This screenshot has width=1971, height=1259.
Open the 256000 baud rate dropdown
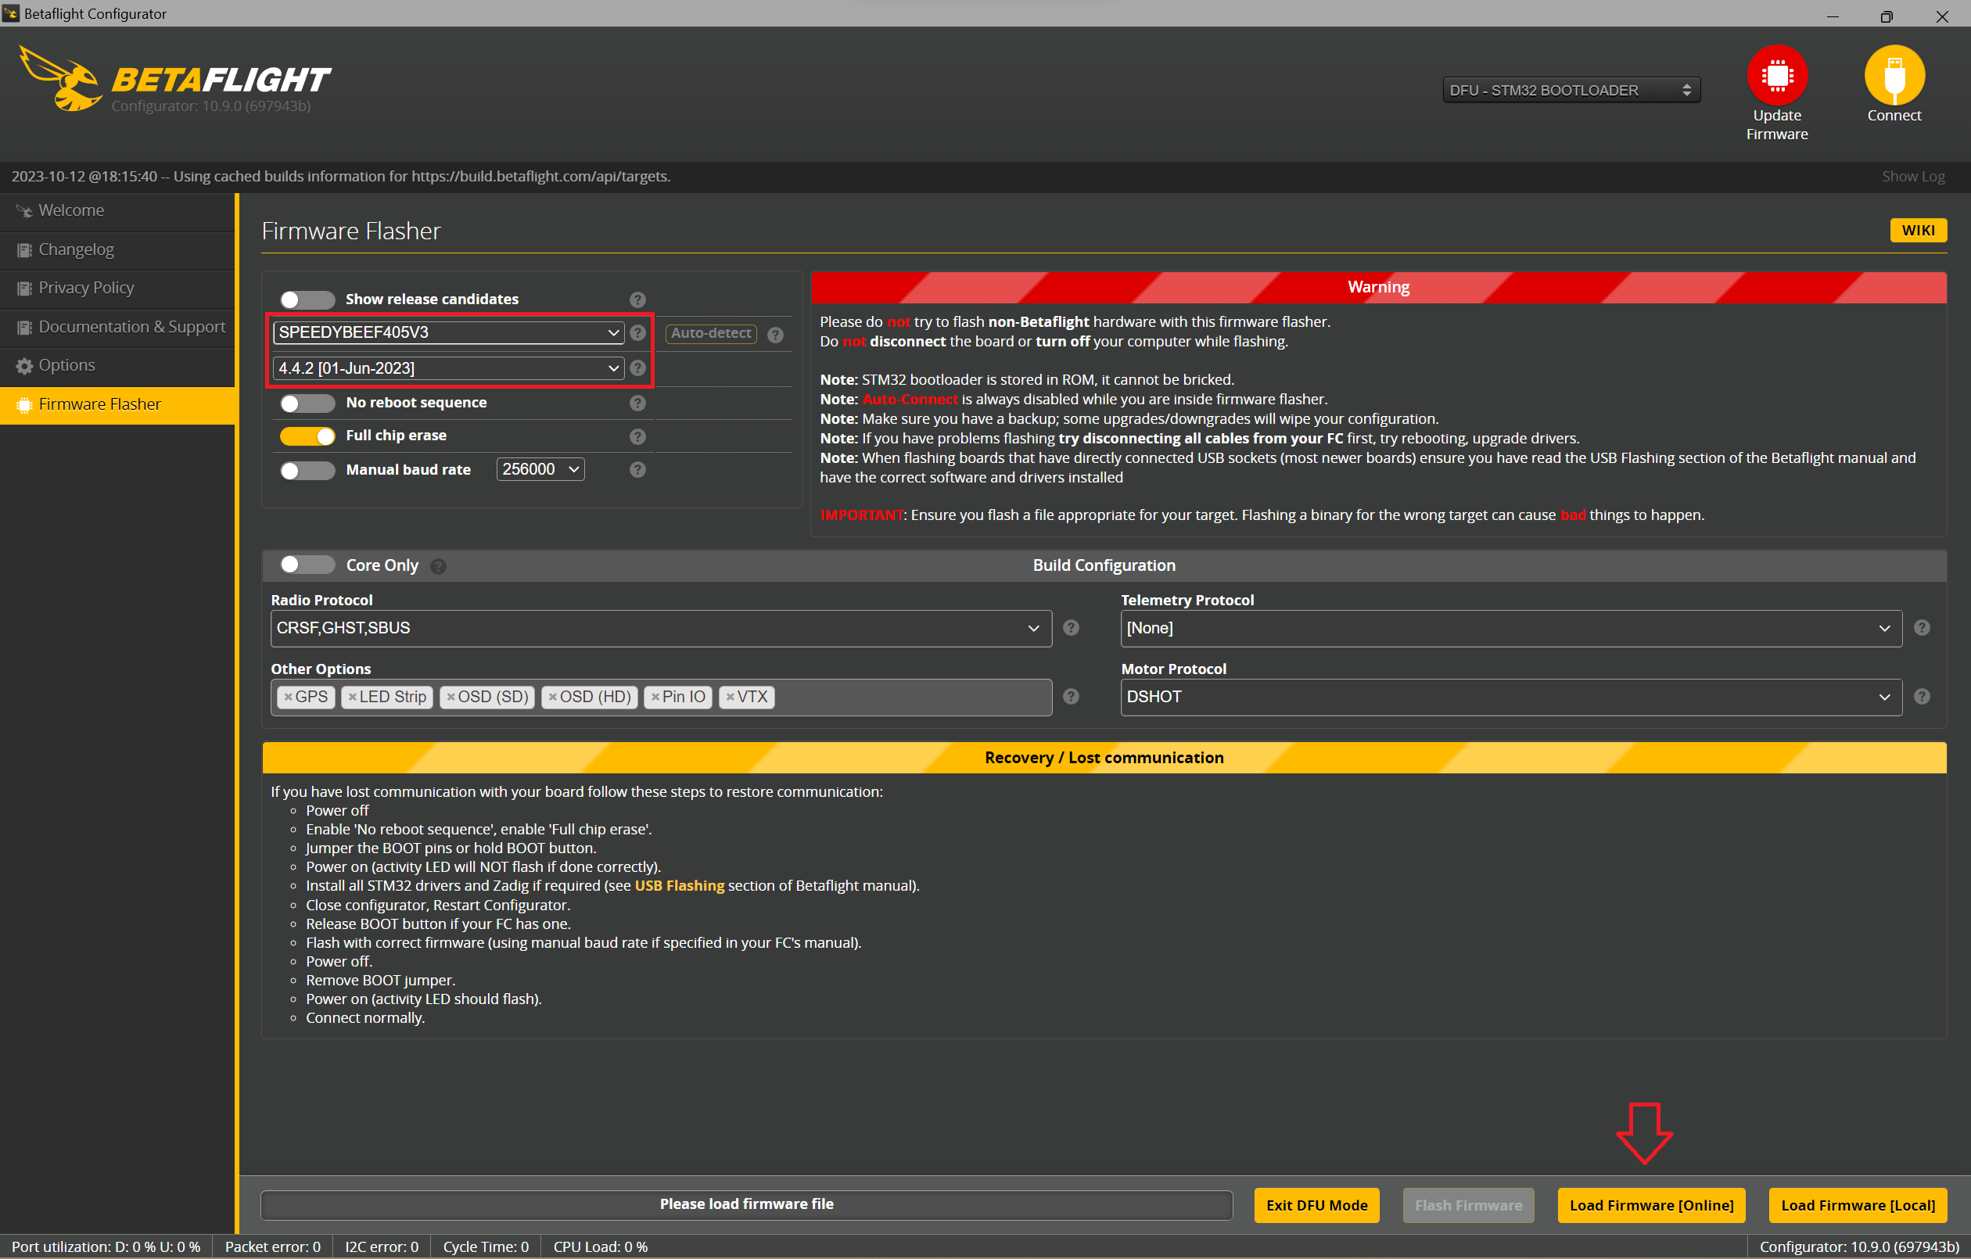(x=540, y=469)
